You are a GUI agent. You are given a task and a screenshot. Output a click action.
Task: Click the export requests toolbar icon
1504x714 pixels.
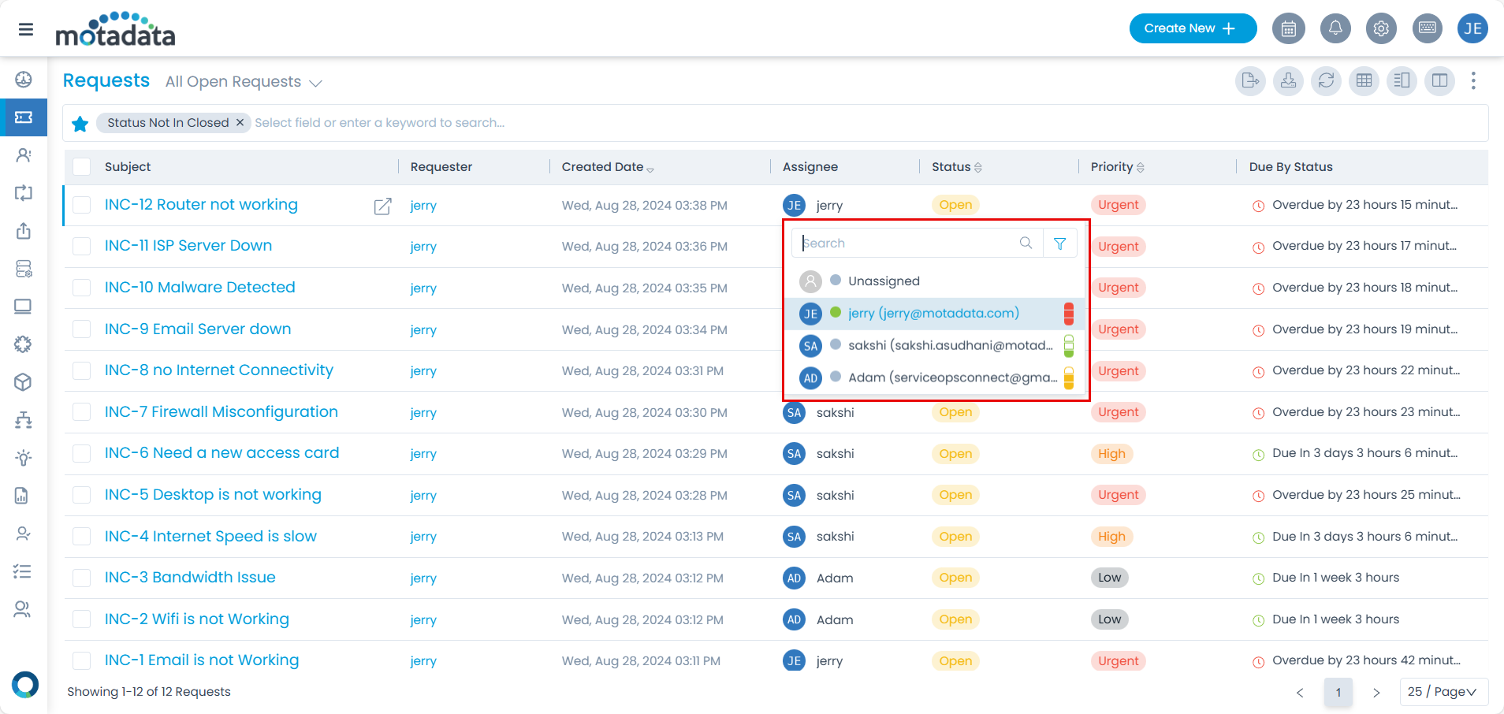pos(1250,80)
